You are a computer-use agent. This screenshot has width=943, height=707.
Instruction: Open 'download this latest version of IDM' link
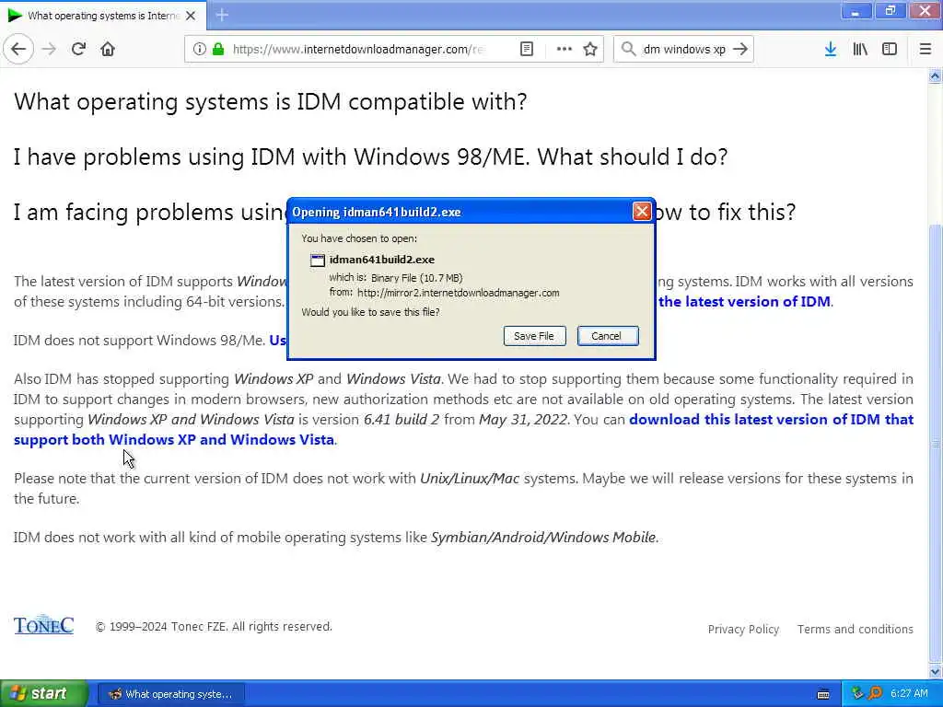(771, 419)
